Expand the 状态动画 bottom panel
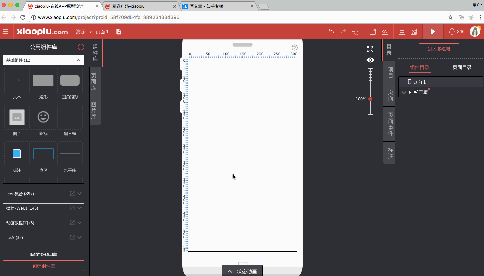 [x=242, y=271]
